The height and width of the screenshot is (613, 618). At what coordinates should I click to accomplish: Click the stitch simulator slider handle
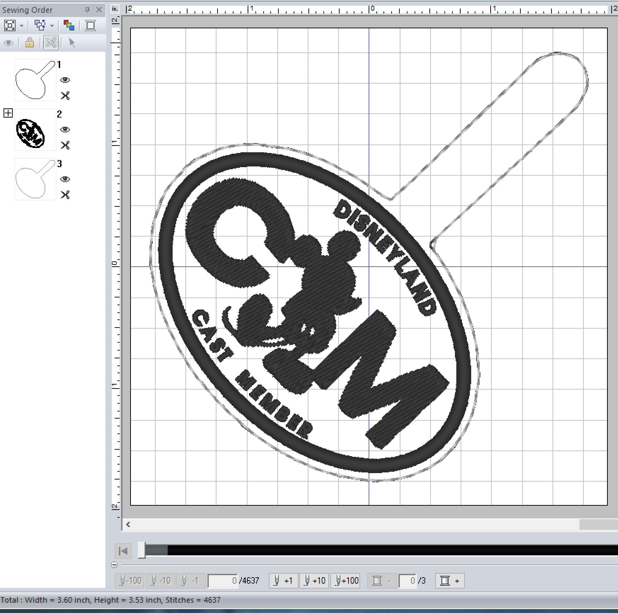pyautogui.click(x=141, y=550)
